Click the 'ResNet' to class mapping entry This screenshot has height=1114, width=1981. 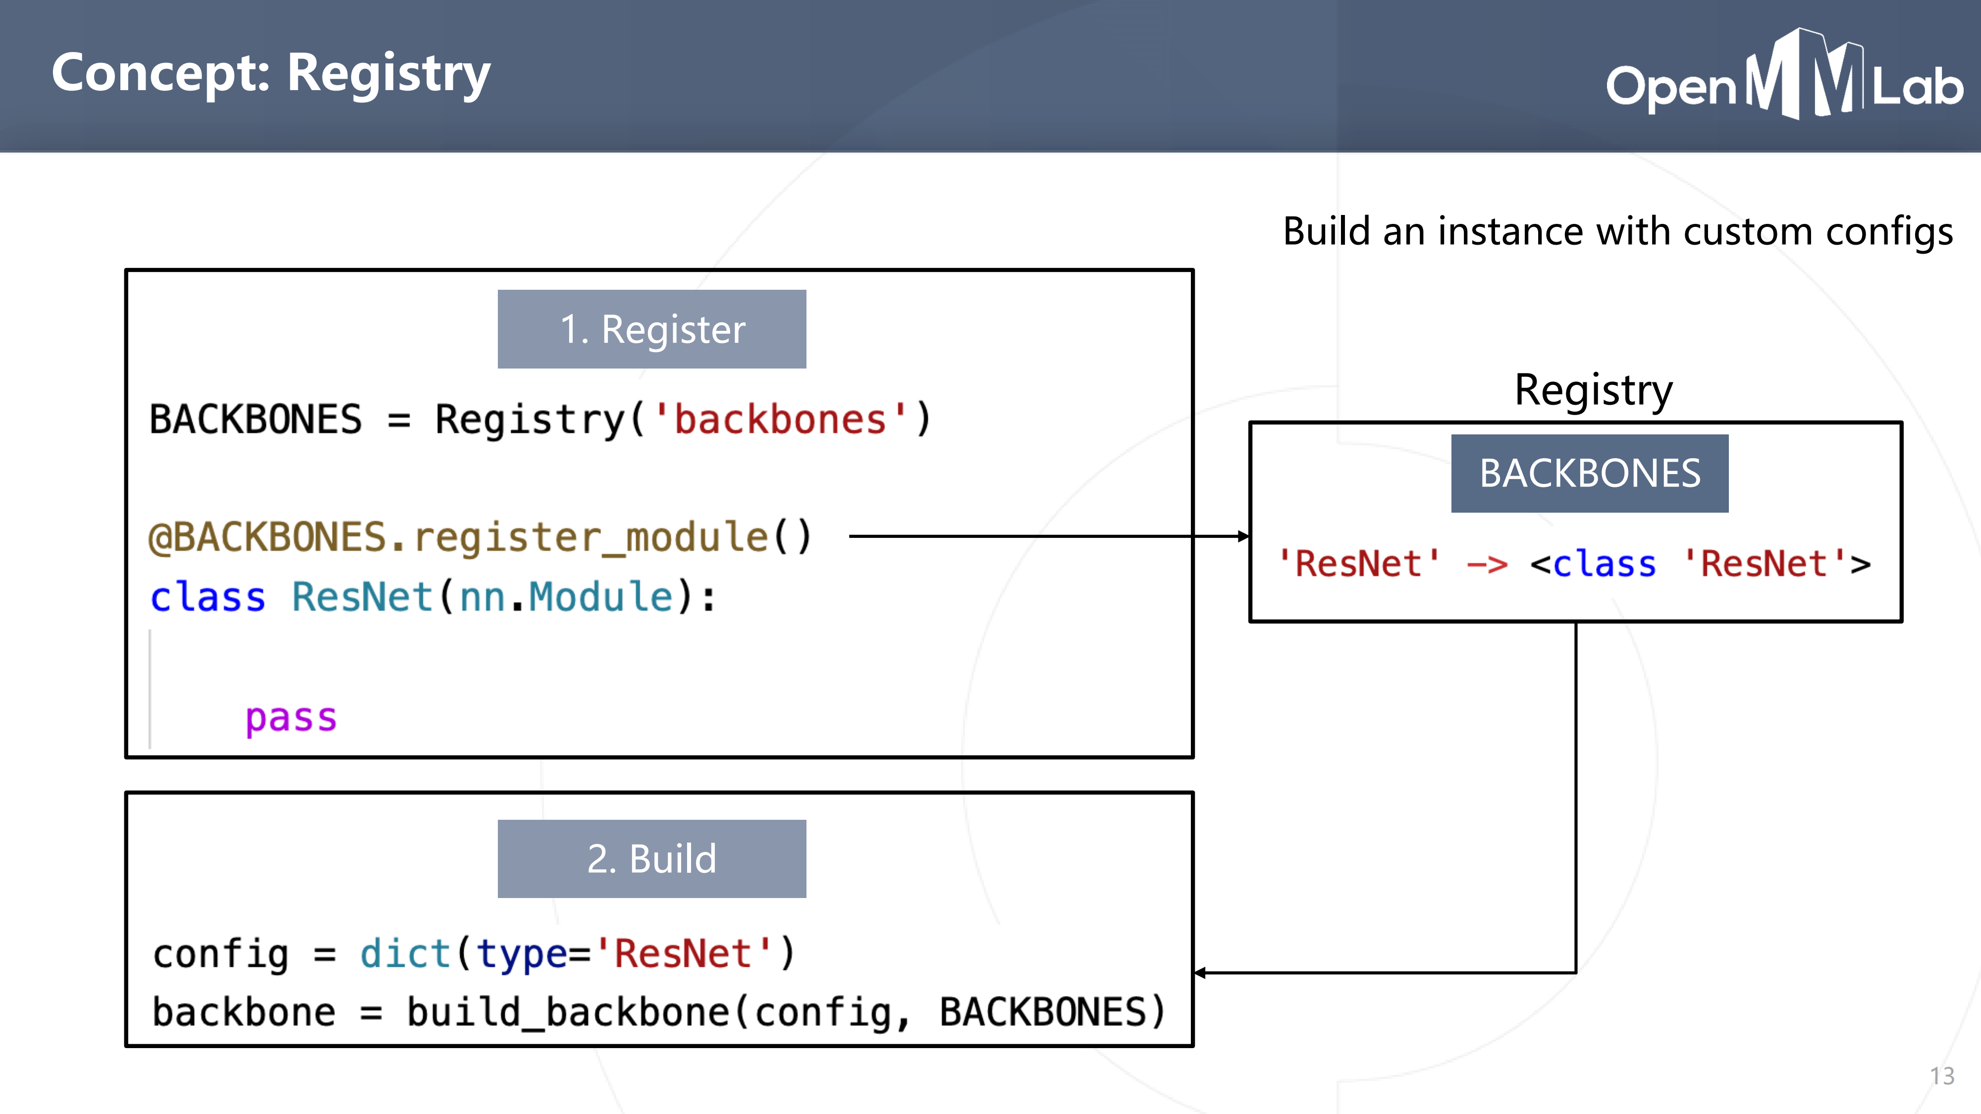1574,564
